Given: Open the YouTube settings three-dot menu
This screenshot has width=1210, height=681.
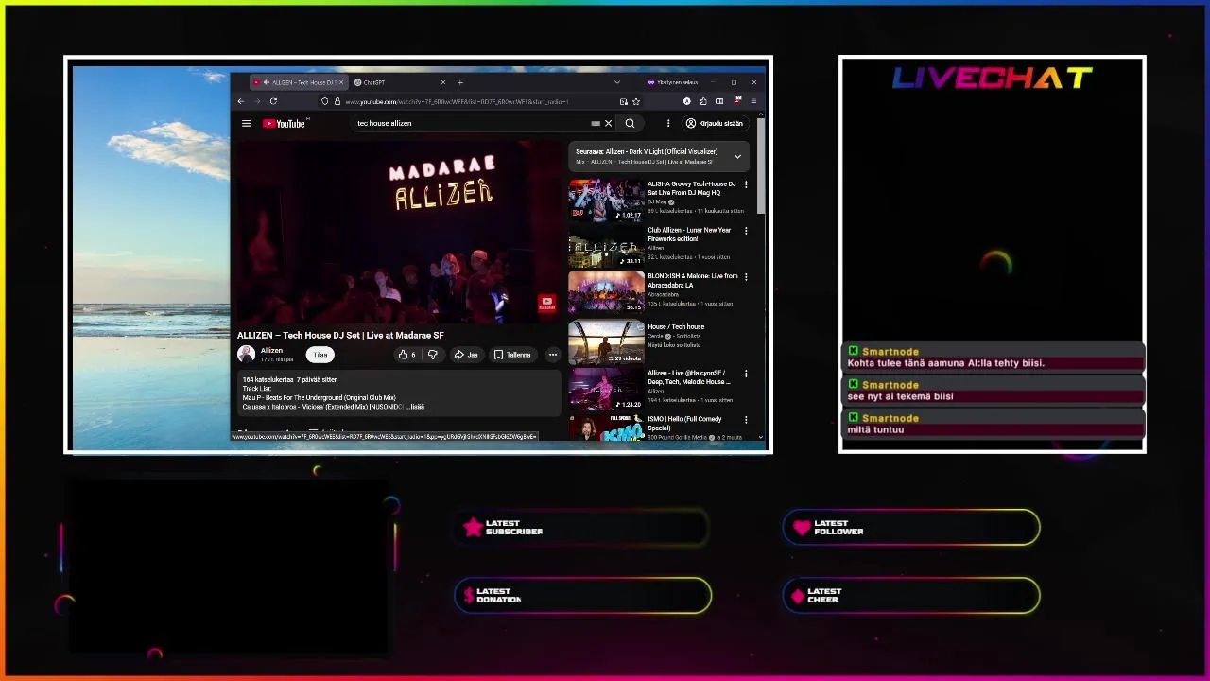Looking at the screenshot, I should pyautogui.click(x=668, y=123).
